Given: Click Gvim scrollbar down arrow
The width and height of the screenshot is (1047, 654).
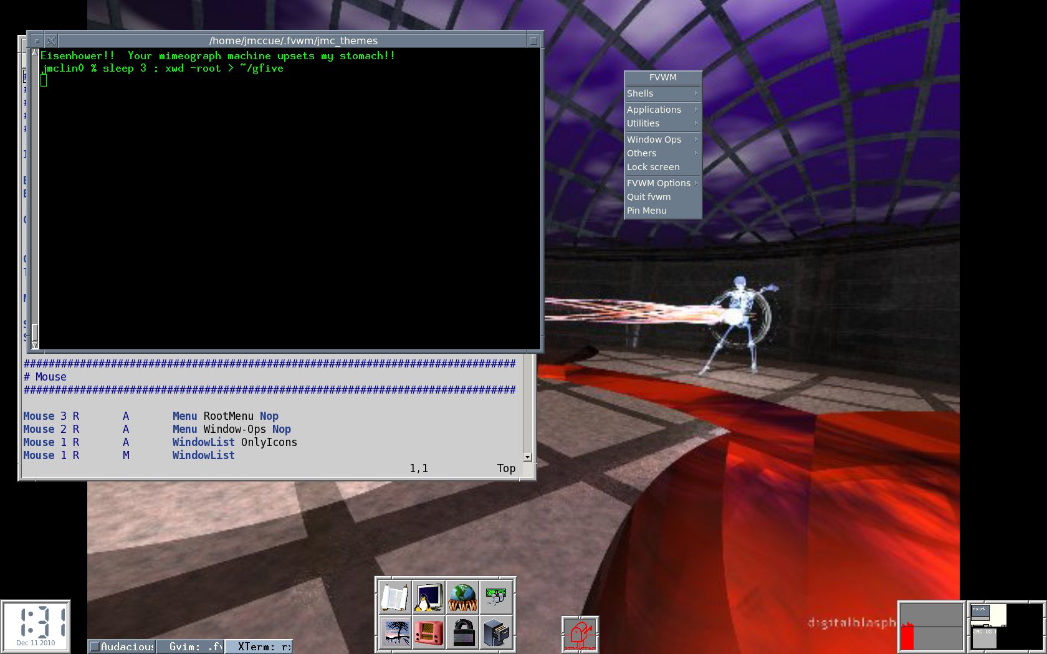Looking at the screenshot, I should [527, 457].
